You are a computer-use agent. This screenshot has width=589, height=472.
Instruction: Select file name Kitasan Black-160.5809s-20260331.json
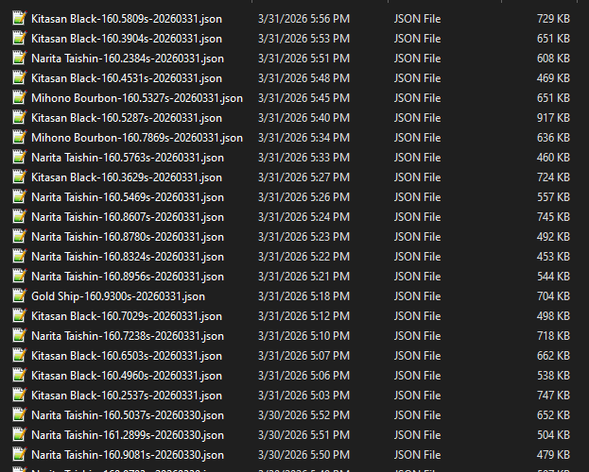pos(127,19)
